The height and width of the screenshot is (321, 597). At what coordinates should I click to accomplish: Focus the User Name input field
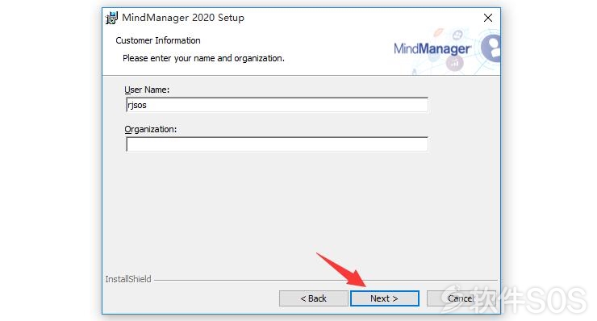click(277, 105)
